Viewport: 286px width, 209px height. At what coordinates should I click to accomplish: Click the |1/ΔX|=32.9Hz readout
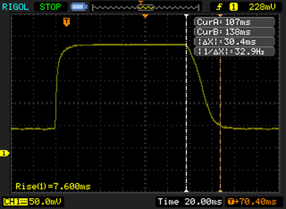[x=235, y=52]
